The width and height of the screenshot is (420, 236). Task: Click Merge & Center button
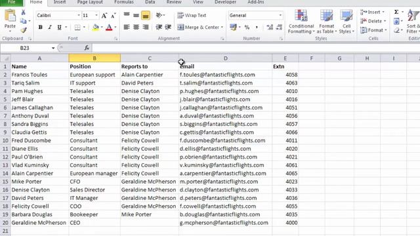coord(198,28)
